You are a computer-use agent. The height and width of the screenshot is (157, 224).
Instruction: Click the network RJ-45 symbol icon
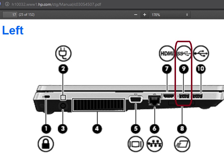(154, 144)
